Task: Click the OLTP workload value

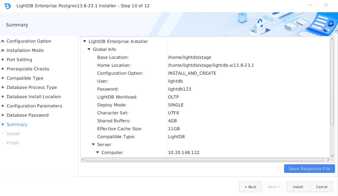Action: pyautogui.click(x=173, y=97)
